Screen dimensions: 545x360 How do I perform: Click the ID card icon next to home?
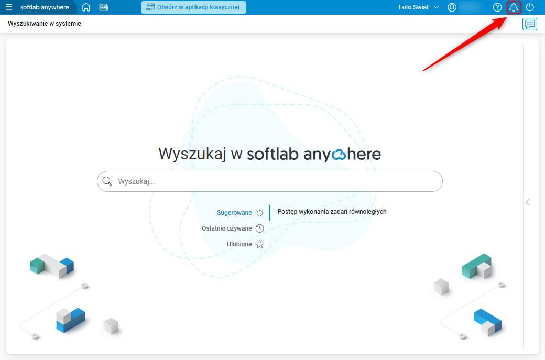click(x=103, y=7)
